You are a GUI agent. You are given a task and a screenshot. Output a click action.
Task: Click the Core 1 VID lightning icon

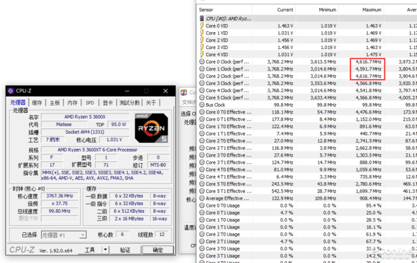[x=202, y=33]
